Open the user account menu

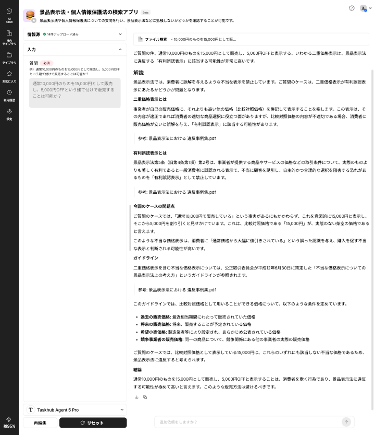366,8
